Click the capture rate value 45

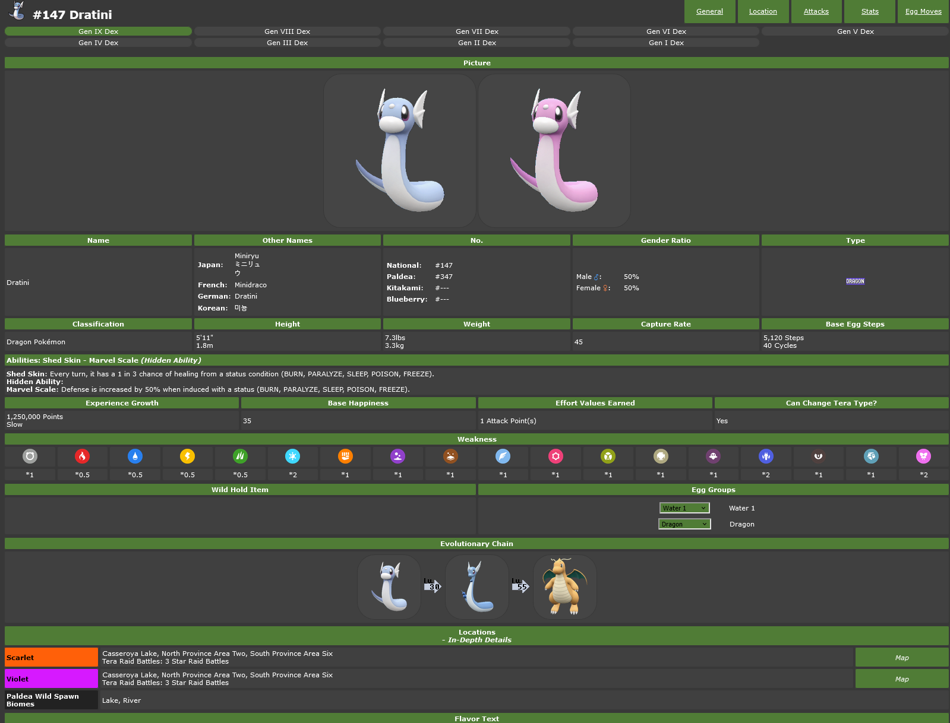(x=579, y=342)
